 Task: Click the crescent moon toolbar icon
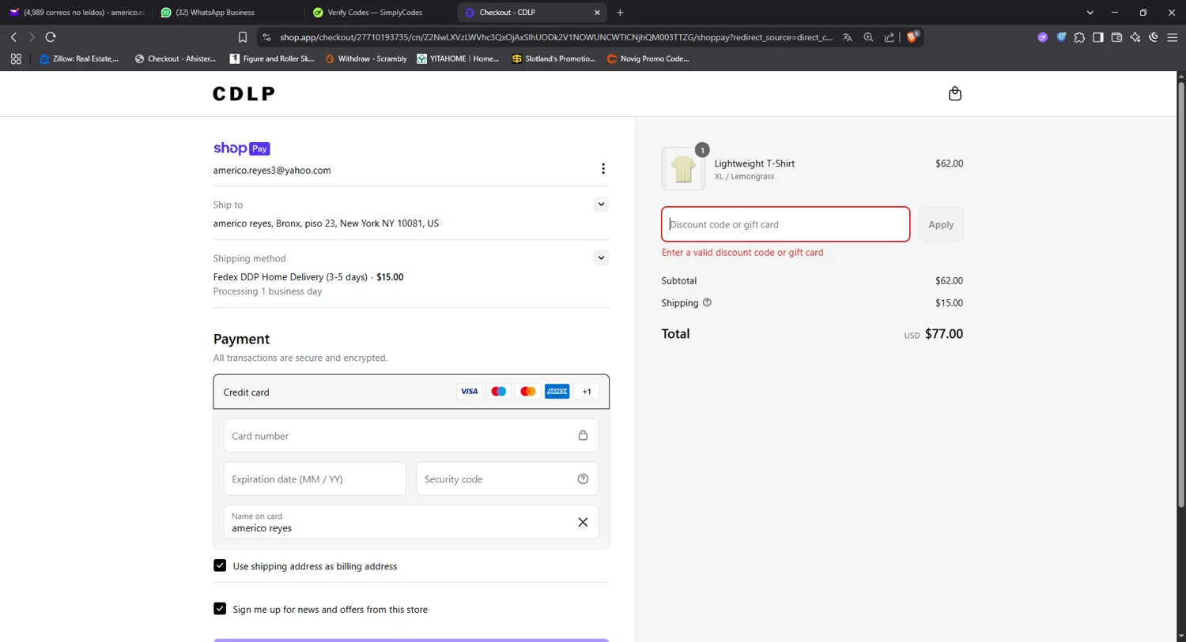(x=1154, y=37)
